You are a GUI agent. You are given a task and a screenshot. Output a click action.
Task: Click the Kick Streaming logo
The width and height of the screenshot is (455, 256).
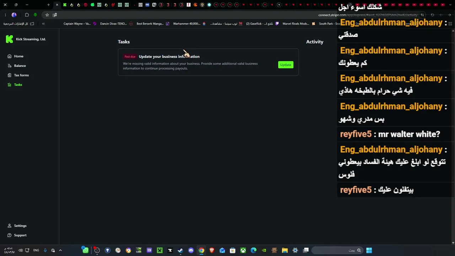coord(9,39)
